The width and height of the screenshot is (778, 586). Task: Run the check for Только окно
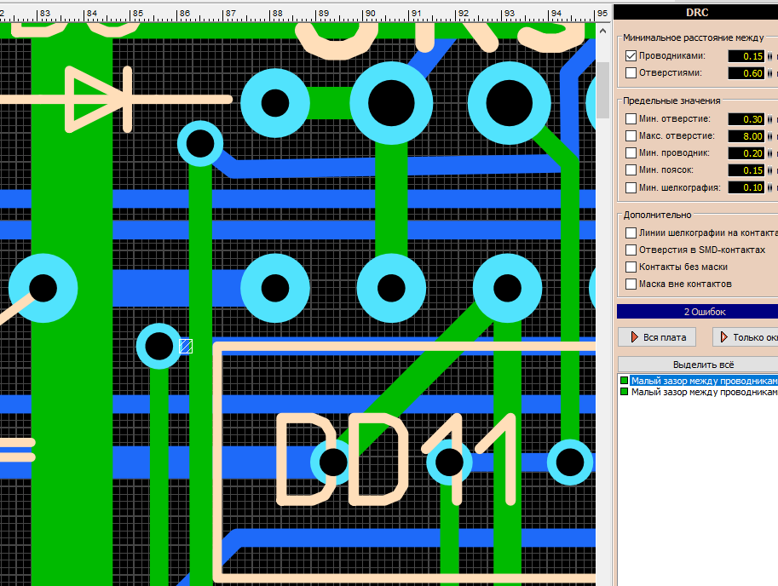[x=746, y=337]
